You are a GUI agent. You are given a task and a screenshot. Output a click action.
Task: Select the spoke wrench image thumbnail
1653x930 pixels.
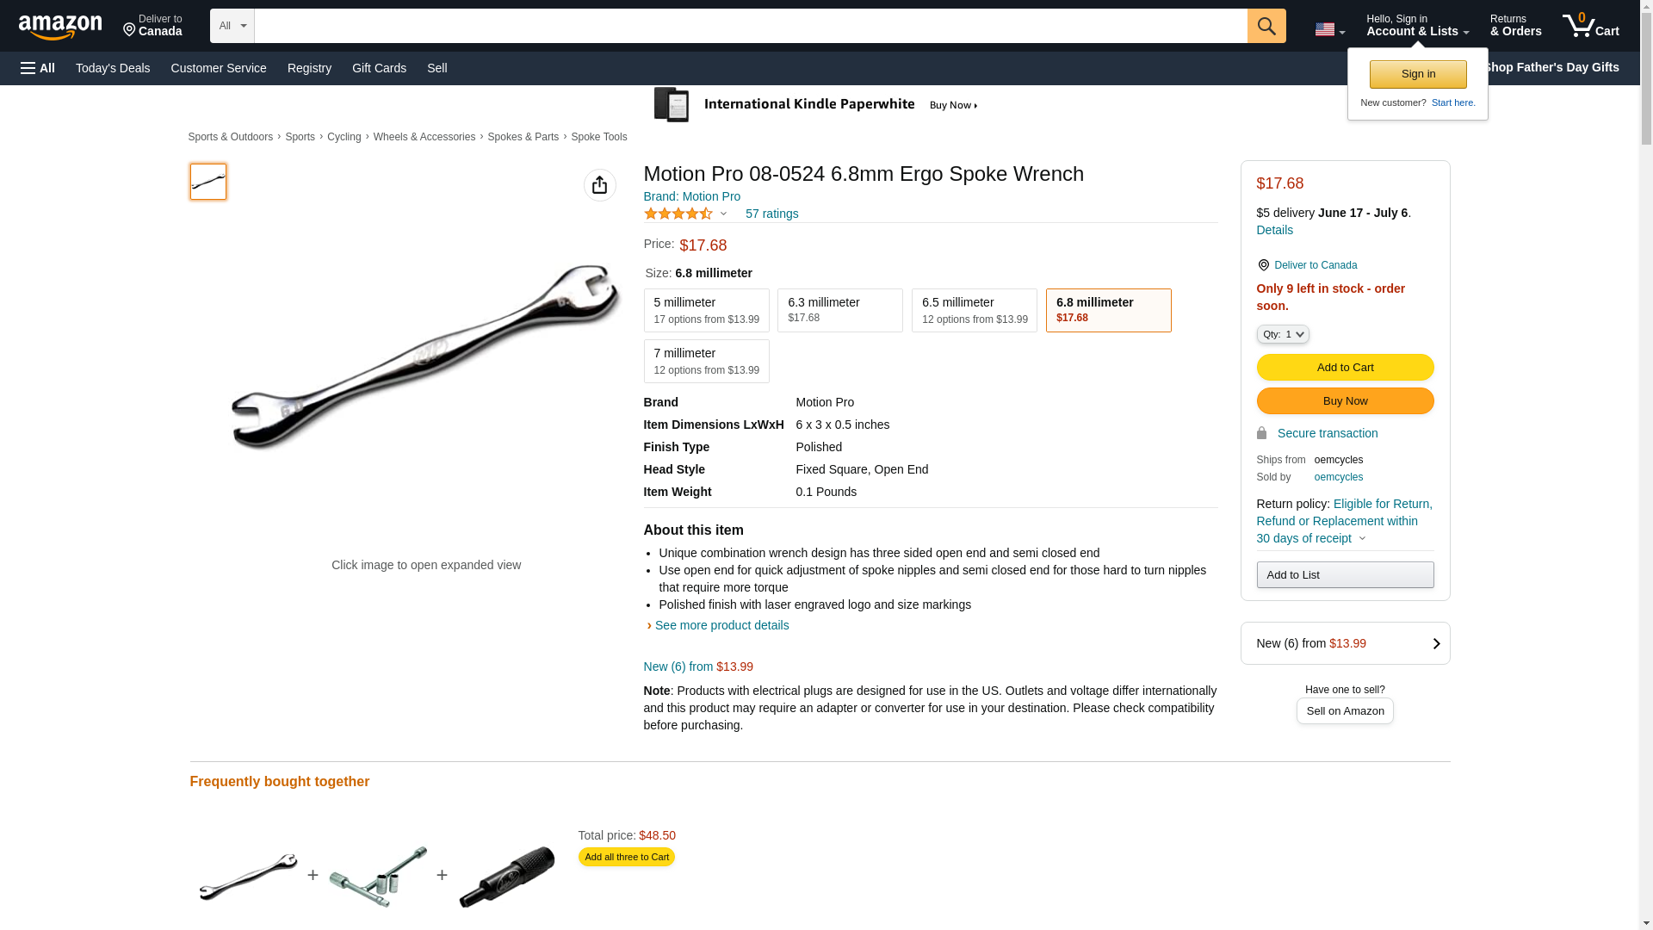(x=208, y=182)
